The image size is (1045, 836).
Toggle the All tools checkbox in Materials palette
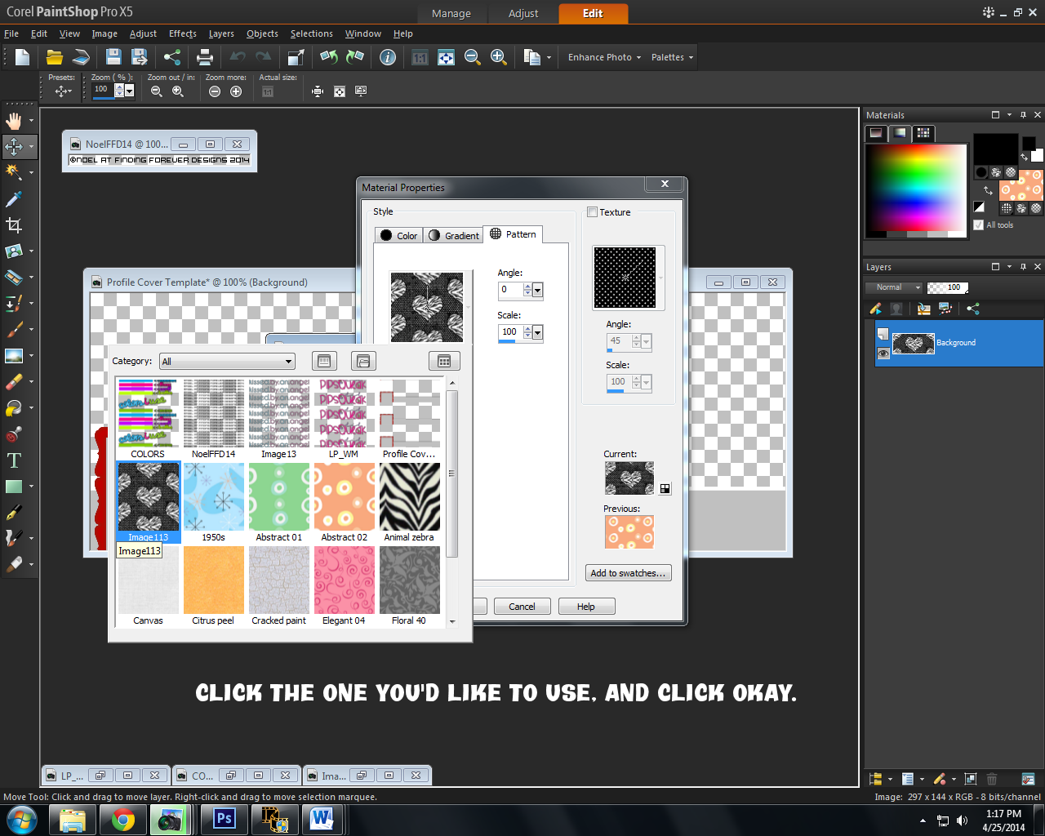coord(978,225)
